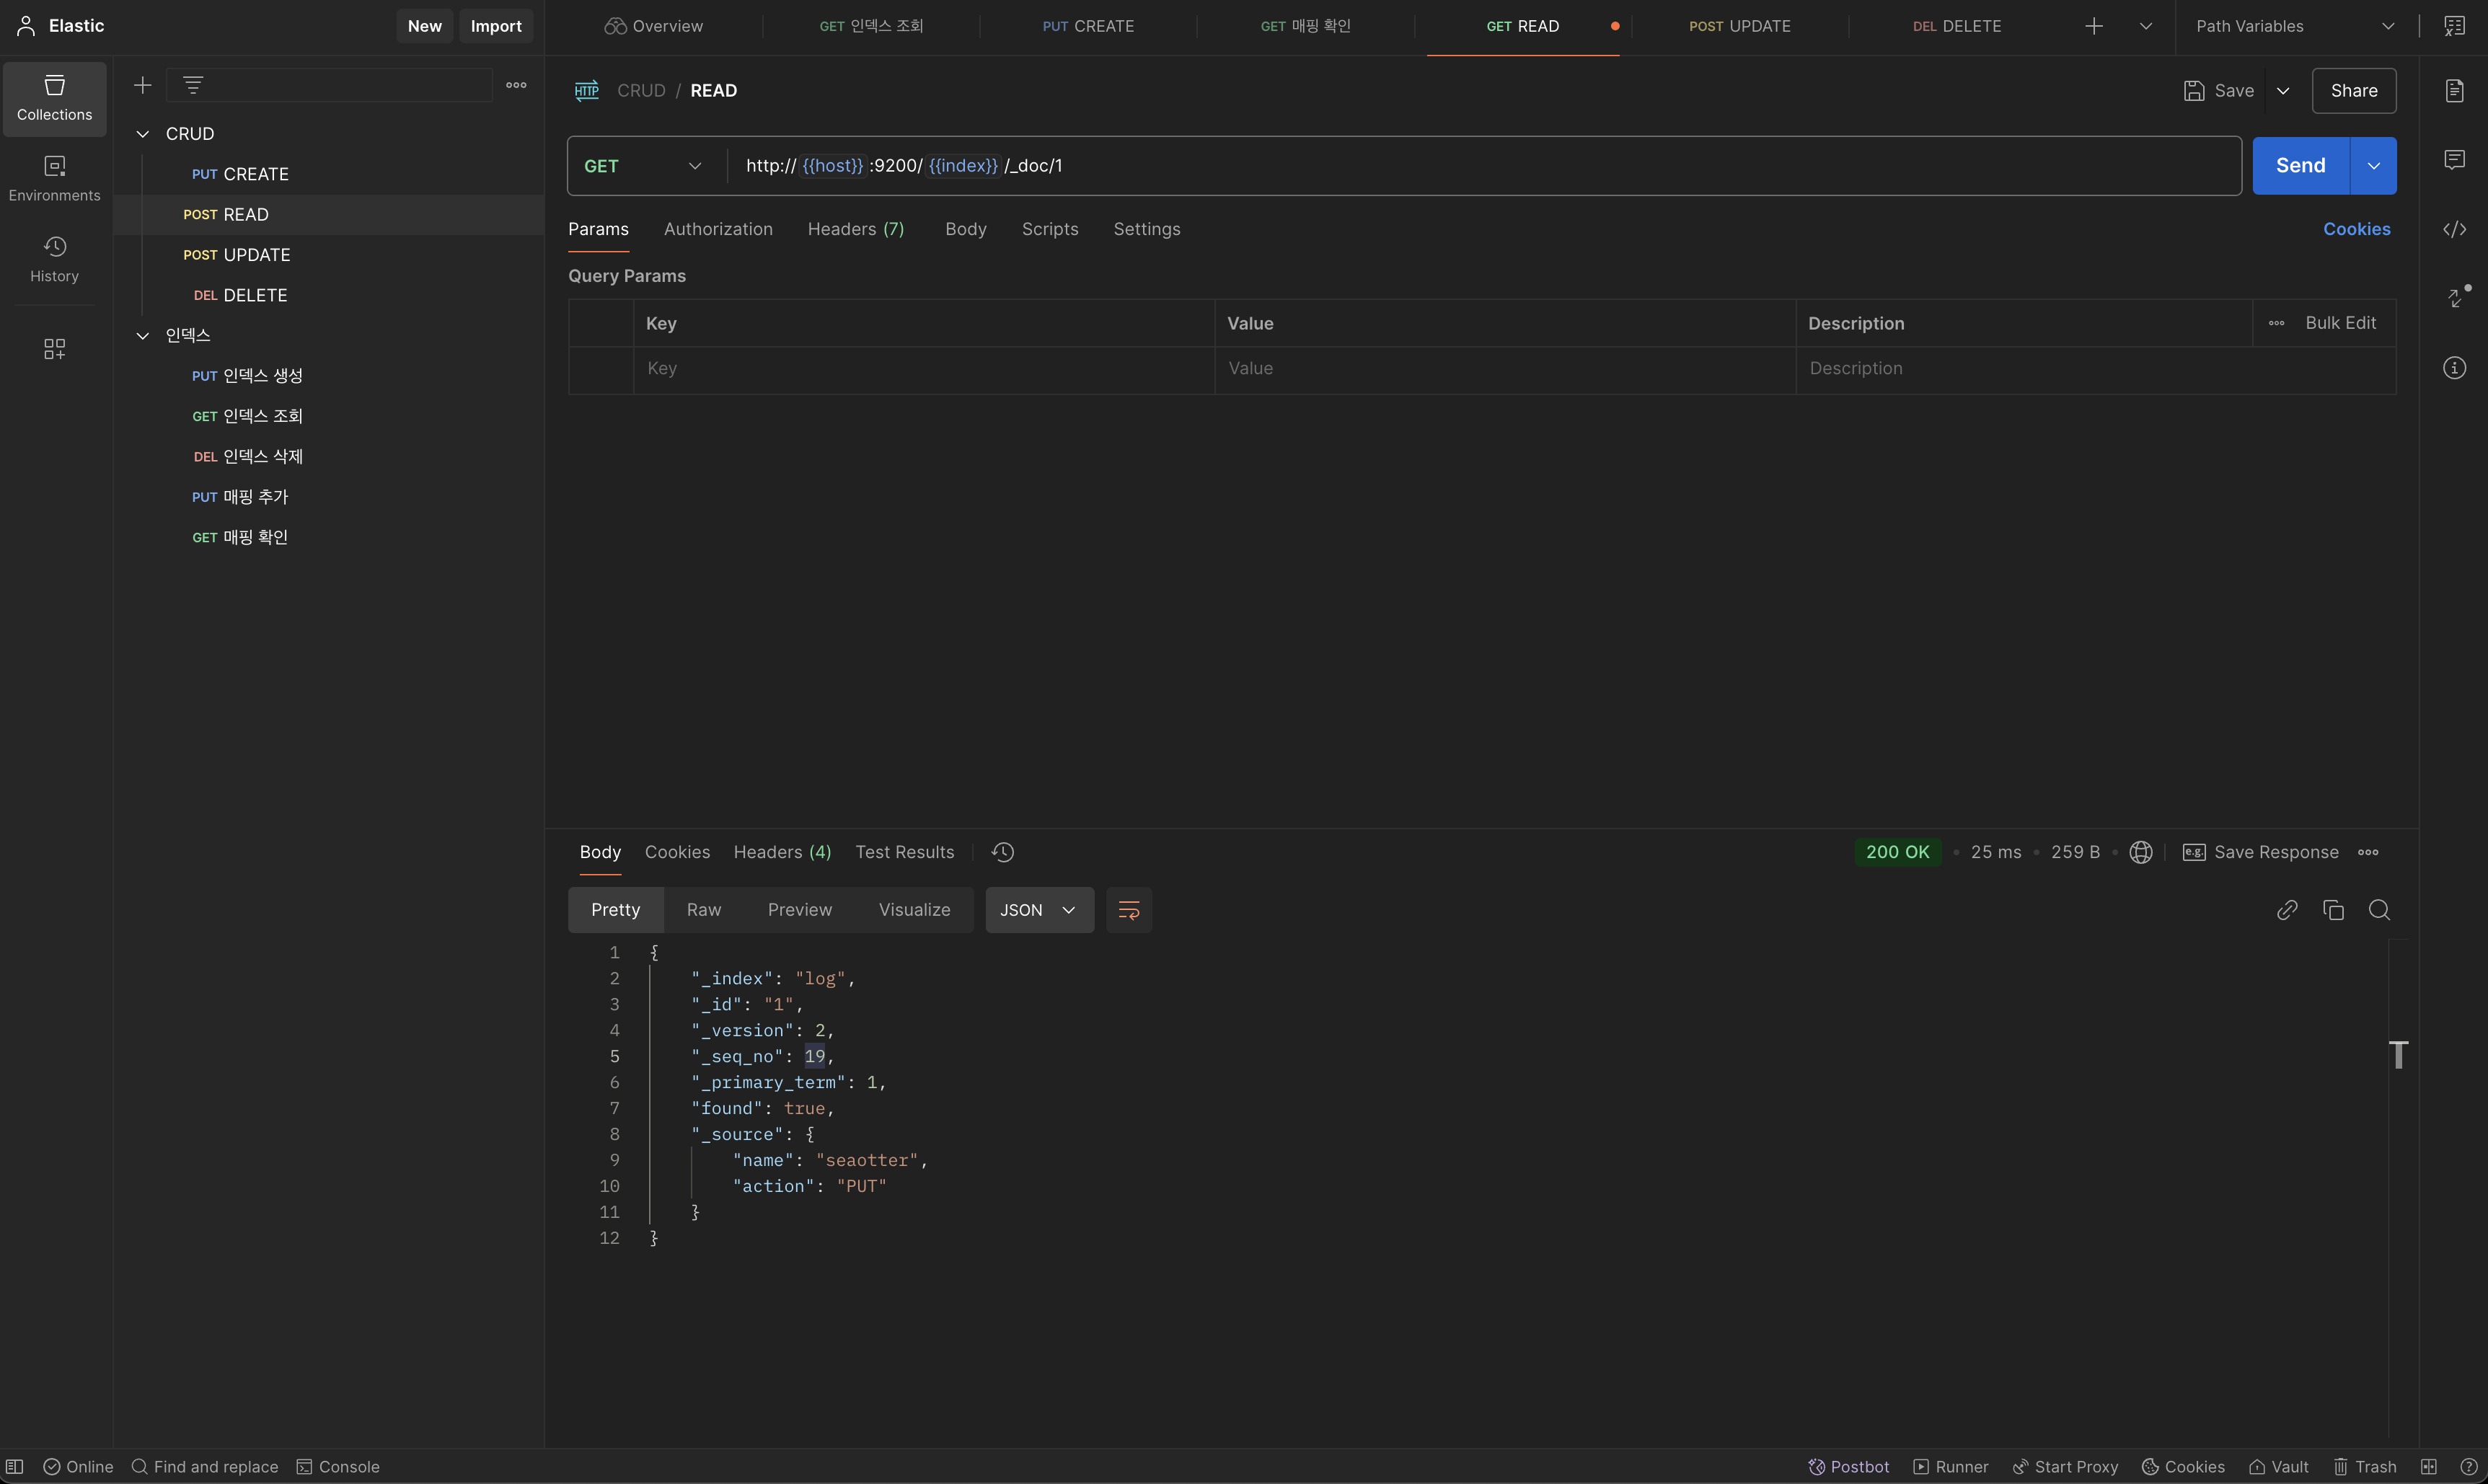Click the Cookies link
This screenshot has height=1484, width=2488.
(2356, 229)
